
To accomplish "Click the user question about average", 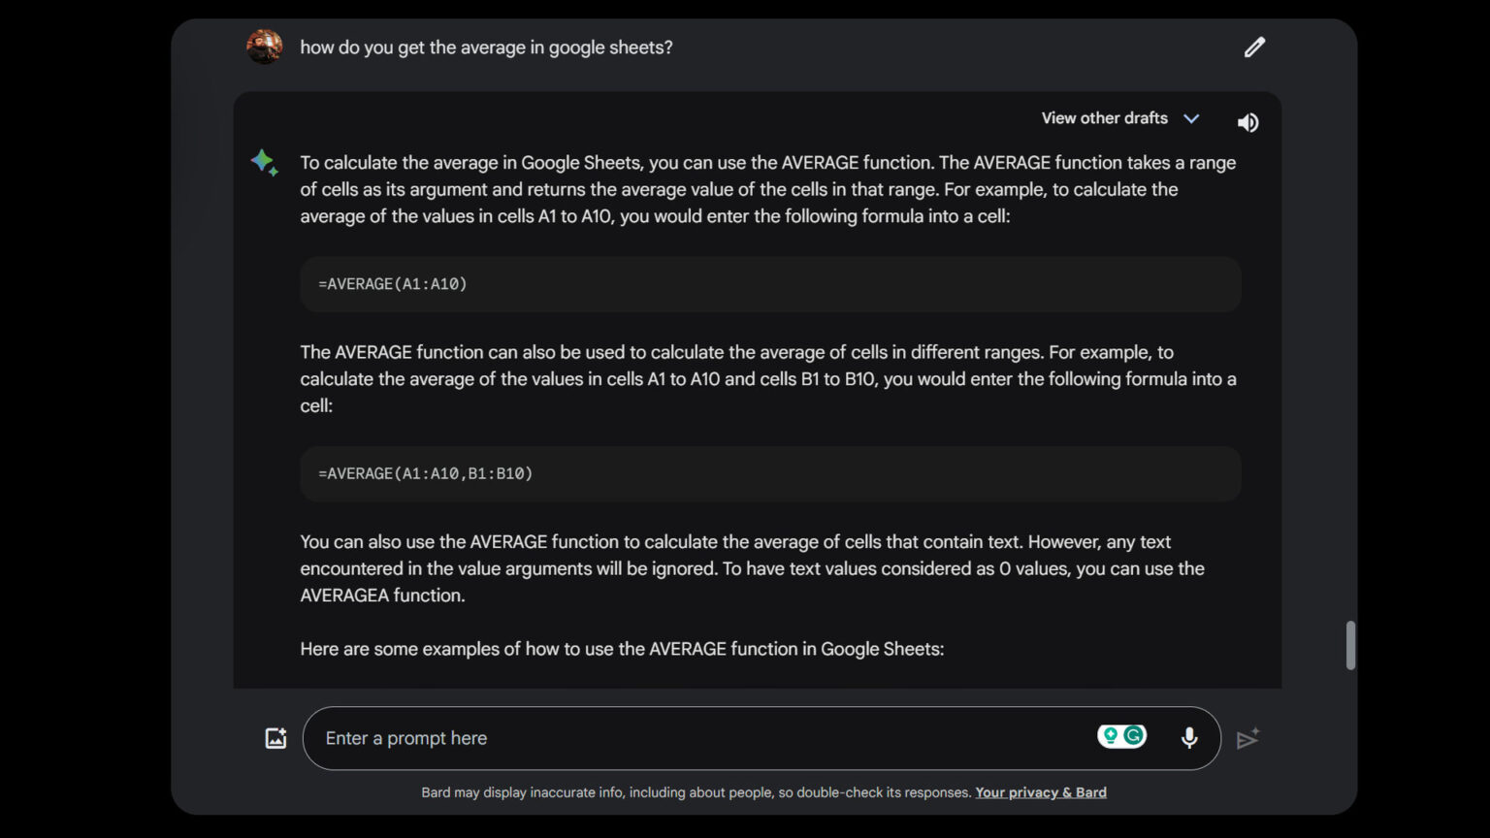I will tap(486, 48).
